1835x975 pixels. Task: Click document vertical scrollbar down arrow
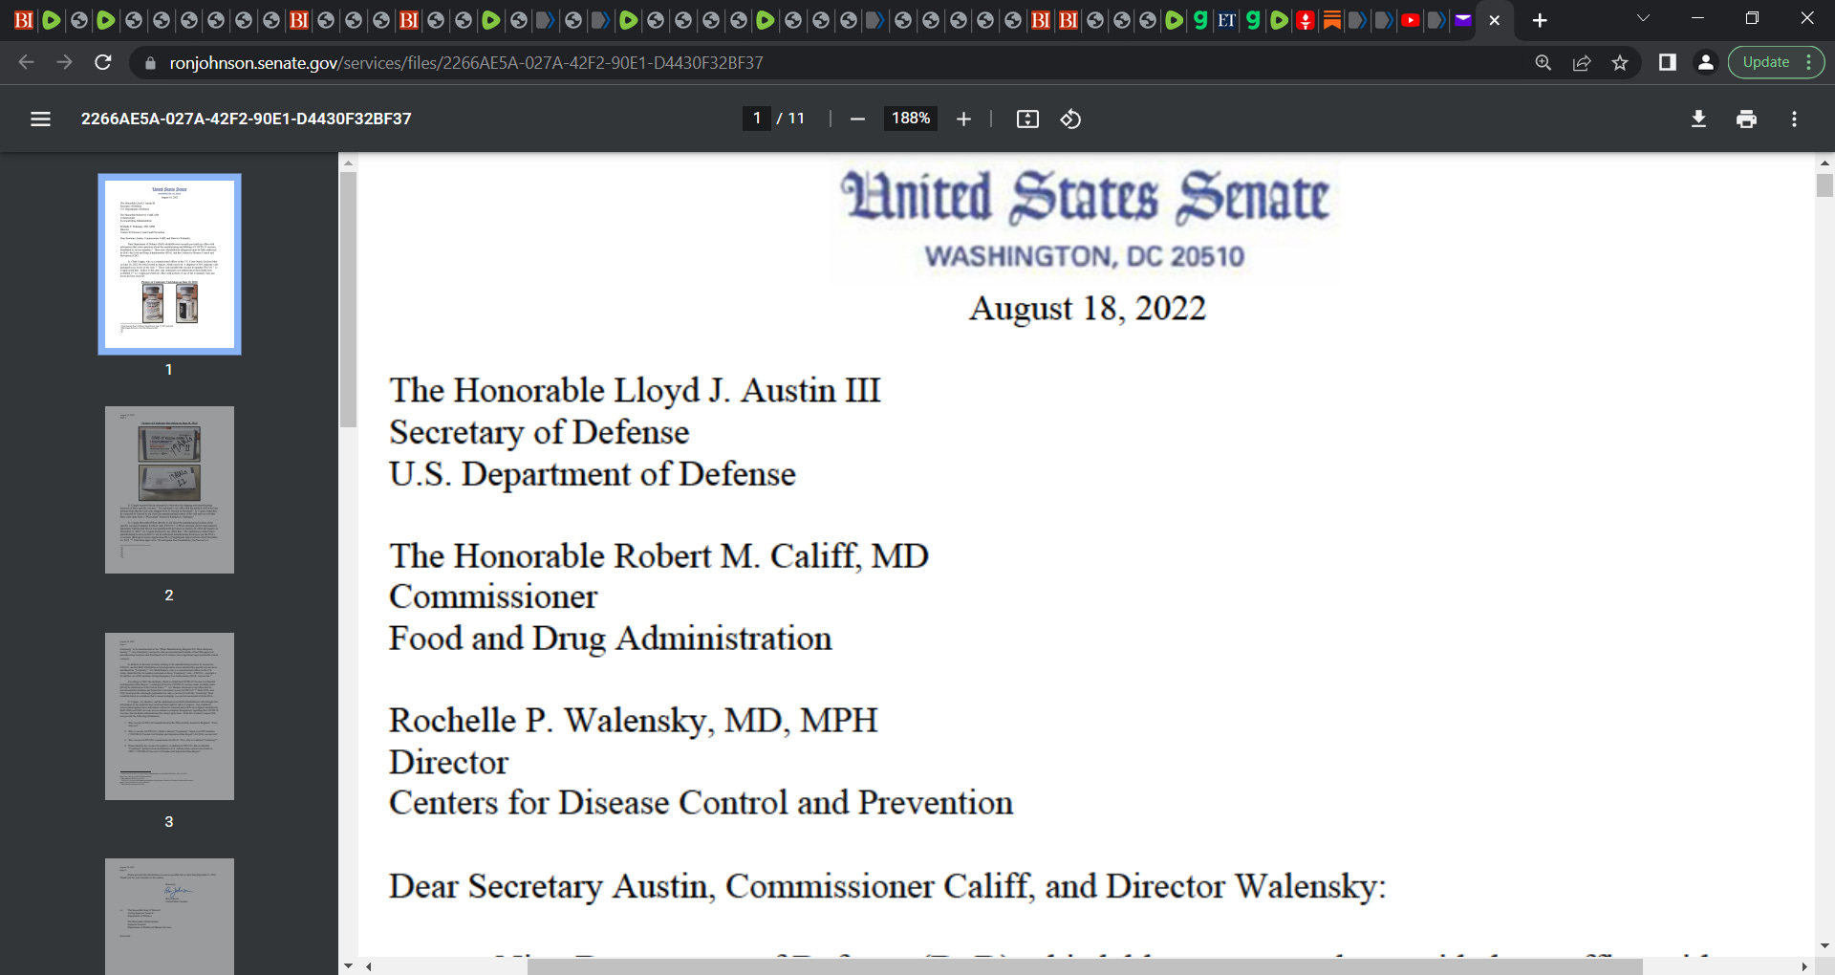point(1824,945)
